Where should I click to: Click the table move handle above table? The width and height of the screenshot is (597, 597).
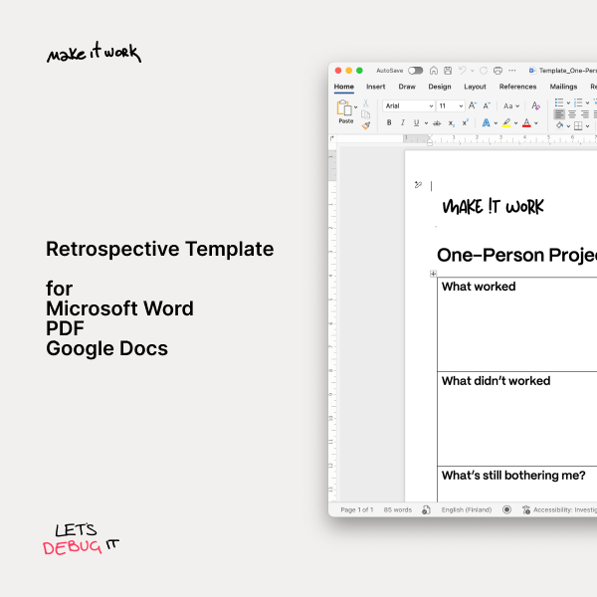pos(433,274)
